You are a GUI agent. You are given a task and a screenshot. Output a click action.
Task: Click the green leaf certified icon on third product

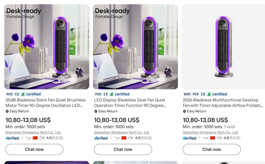coord(209,94)
